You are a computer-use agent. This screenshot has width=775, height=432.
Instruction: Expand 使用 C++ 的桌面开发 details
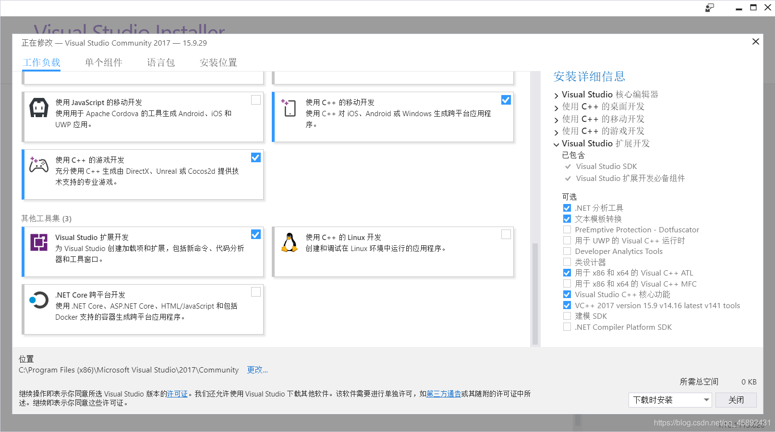557,108
